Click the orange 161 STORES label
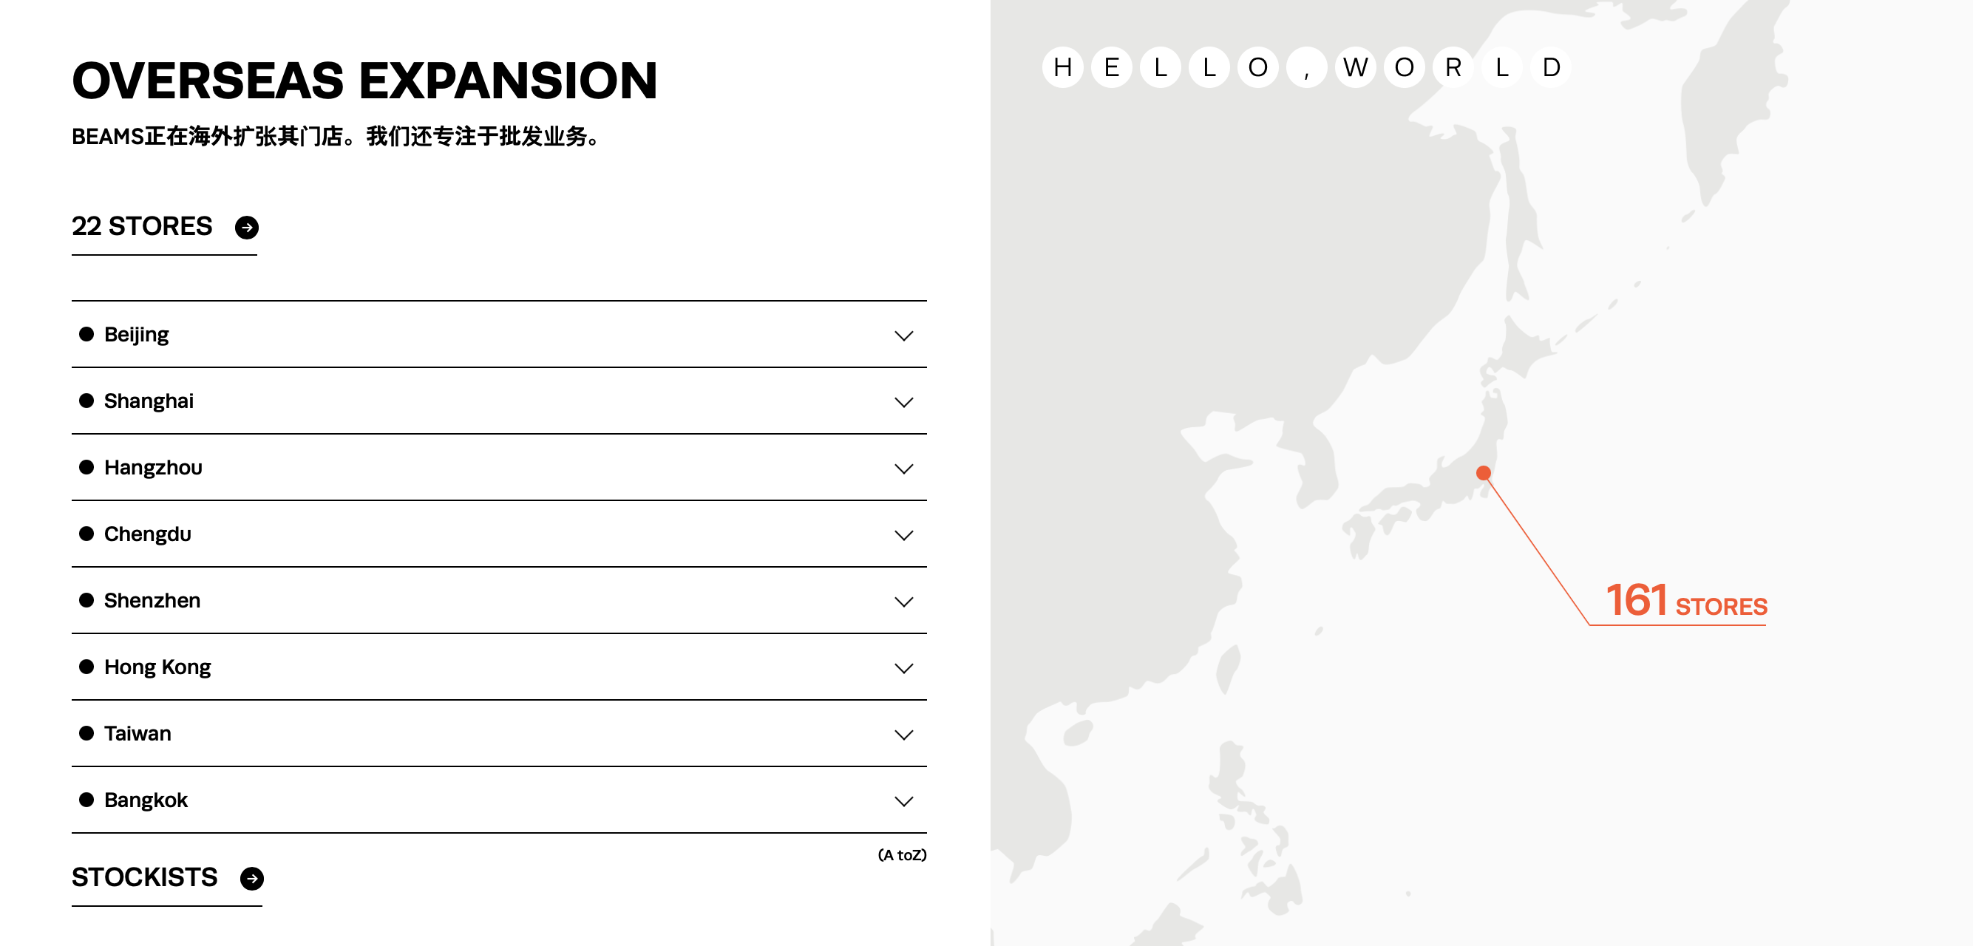This screenshot has height=946, width=1973. pyautogui.click(x=1685, y=602)
